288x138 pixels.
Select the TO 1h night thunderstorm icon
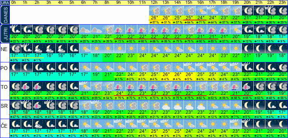(27, 86)
